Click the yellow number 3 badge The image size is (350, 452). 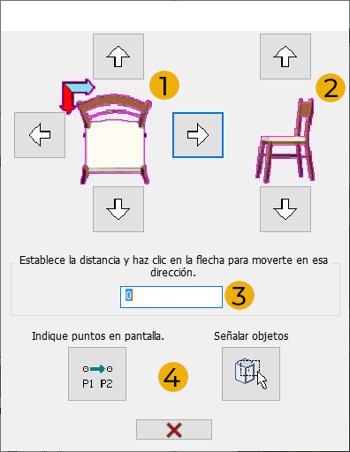[x=240, y=295]
